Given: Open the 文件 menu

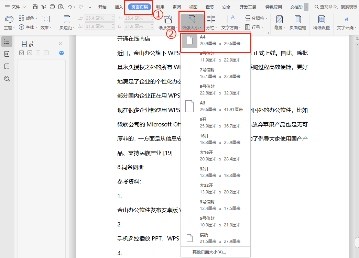Looking at the screenshot, I should [15, 7].
